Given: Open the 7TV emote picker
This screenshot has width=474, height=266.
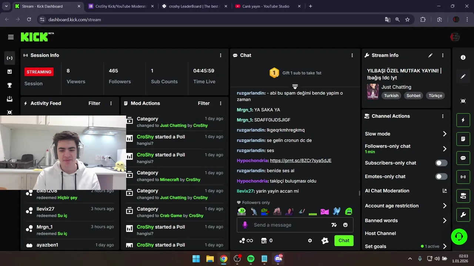Looking at the screenshot, I should coord(334,225).
